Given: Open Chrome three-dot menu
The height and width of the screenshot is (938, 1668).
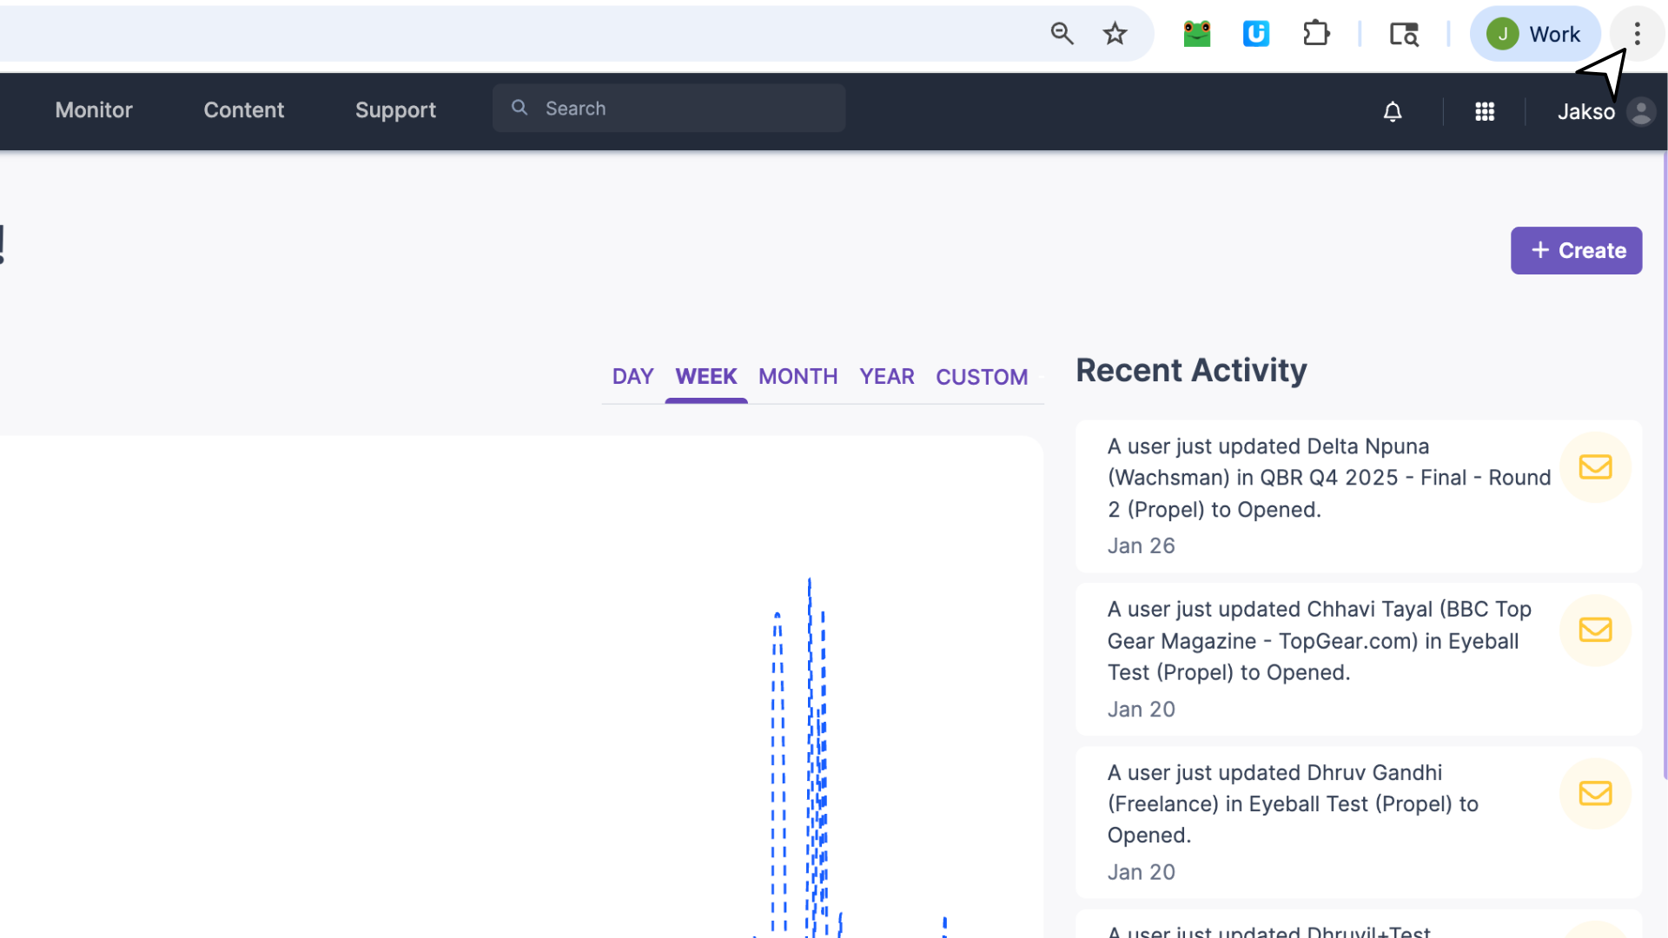Looking at the screenshot, I should [1637, 34].
